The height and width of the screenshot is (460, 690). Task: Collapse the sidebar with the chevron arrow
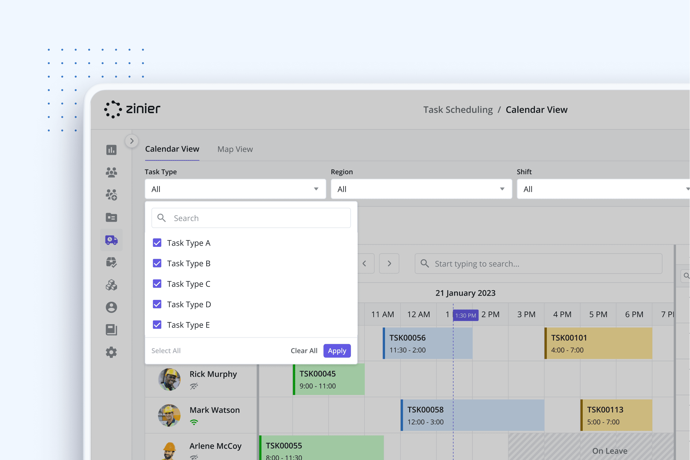pos(132,141)
